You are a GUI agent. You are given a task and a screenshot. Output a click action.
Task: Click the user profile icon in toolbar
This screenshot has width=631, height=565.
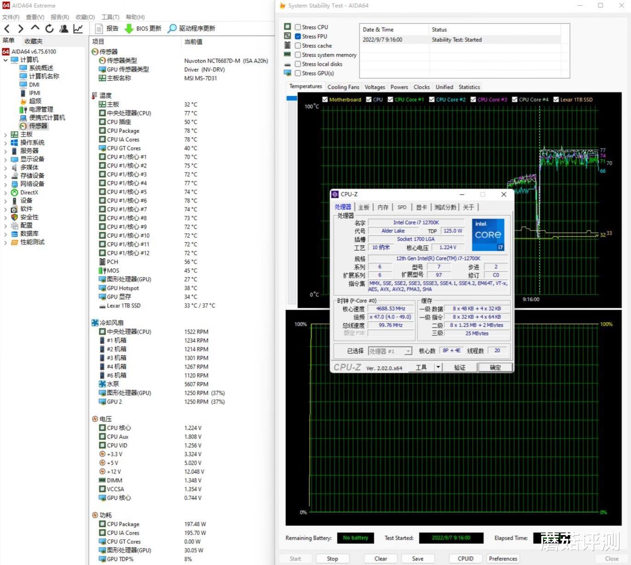click(x=64, y=29)
